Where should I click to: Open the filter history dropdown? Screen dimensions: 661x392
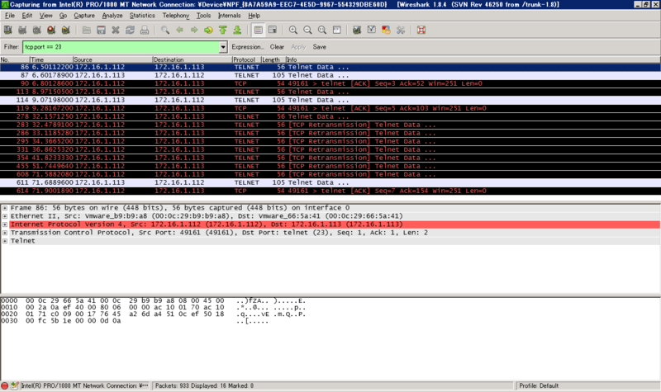tap(223, 47)
